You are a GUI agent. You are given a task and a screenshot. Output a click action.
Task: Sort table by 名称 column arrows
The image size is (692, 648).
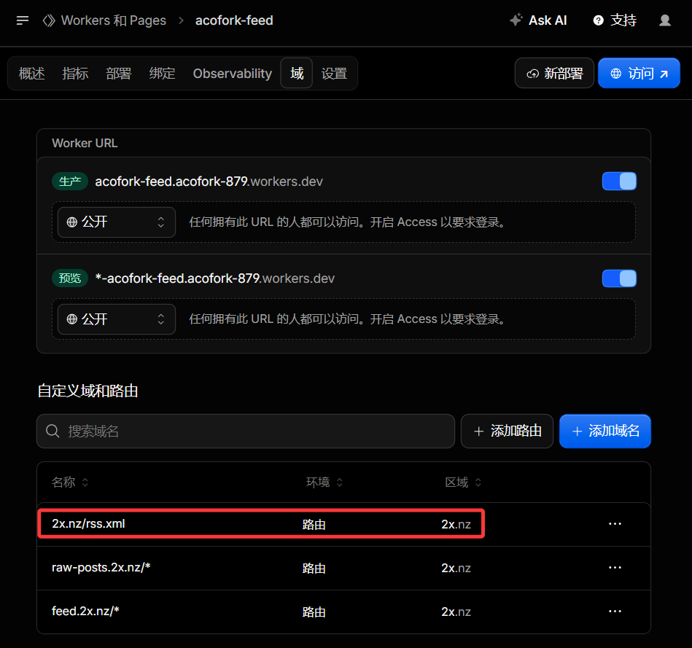[85, 482]
